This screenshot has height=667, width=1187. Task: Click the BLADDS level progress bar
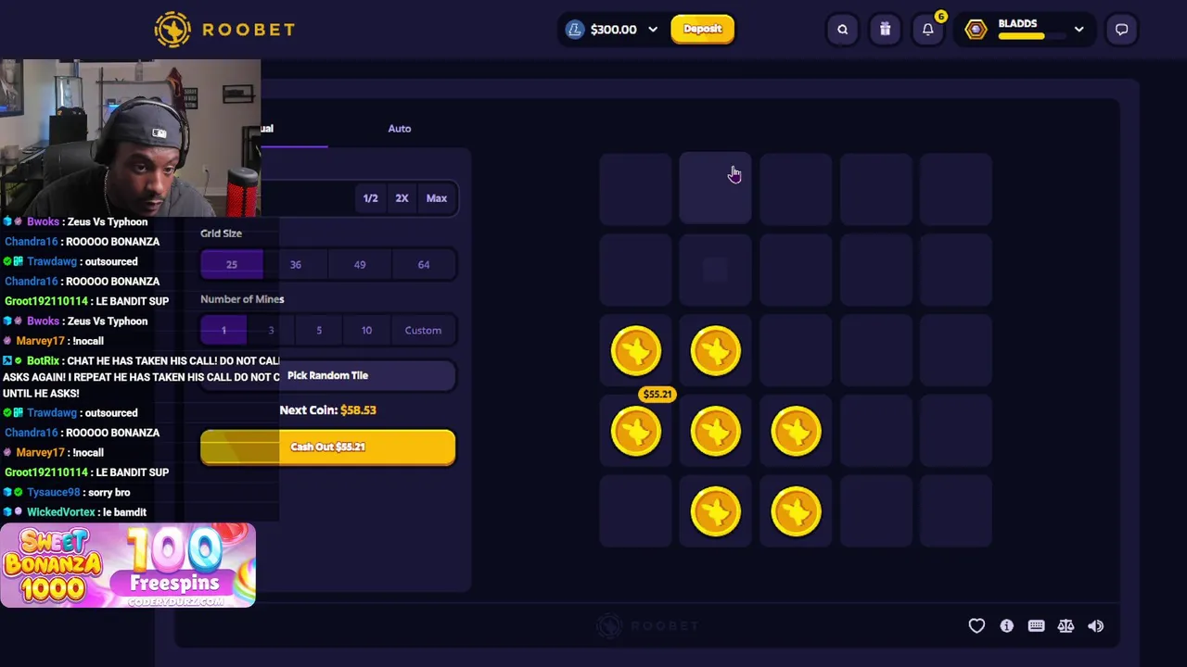pyautogui.click(x=1032, y=36)
